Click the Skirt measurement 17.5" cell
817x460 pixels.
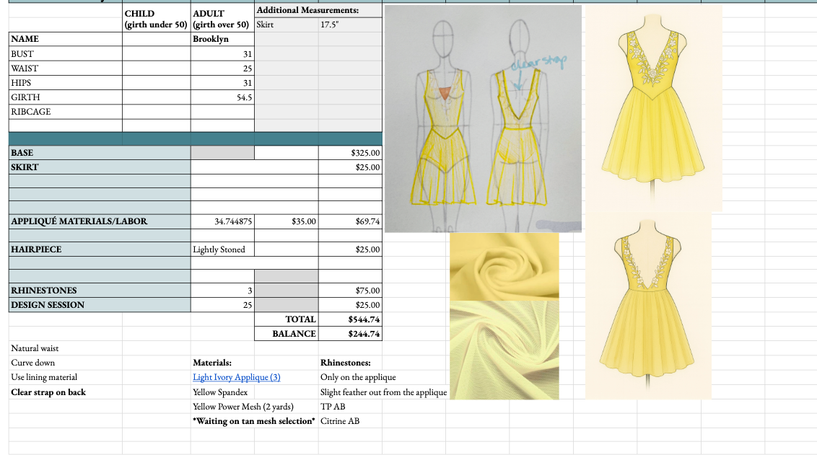[349, 25]
